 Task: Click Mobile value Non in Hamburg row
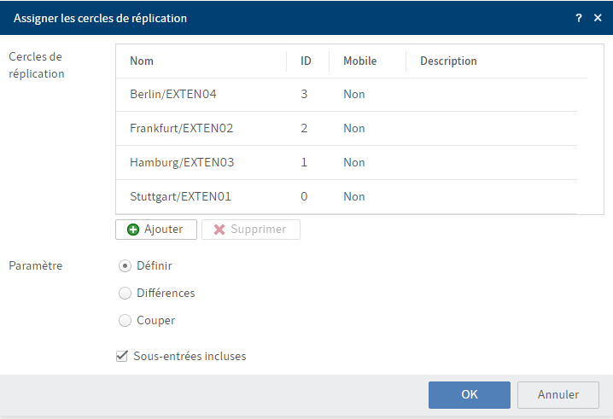click(354, 162)
